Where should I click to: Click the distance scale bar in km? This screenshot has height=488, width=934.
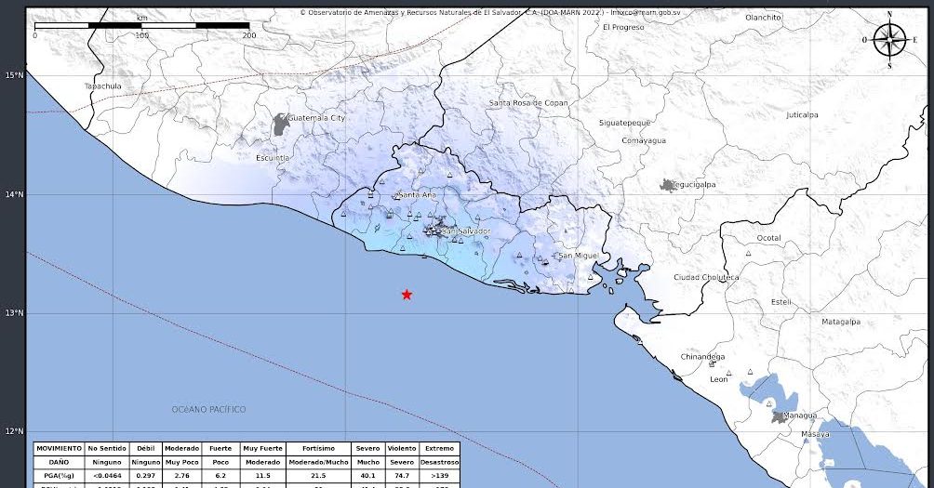(x=141, y=25)
